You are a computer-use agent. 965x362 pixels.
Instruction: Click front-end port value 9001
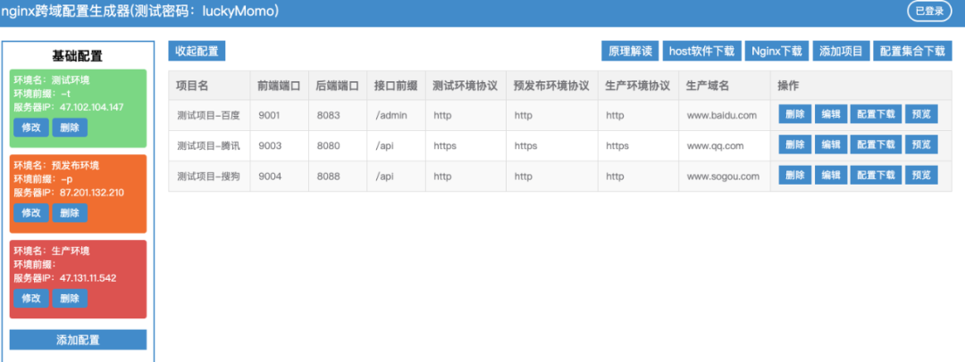coord(269,116)
